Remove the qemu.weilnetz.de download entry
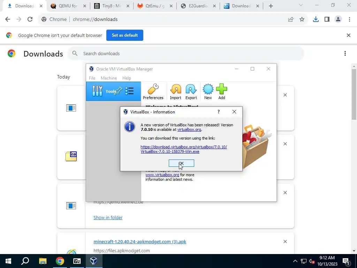 pyautogui.click(x=285, y=193)
